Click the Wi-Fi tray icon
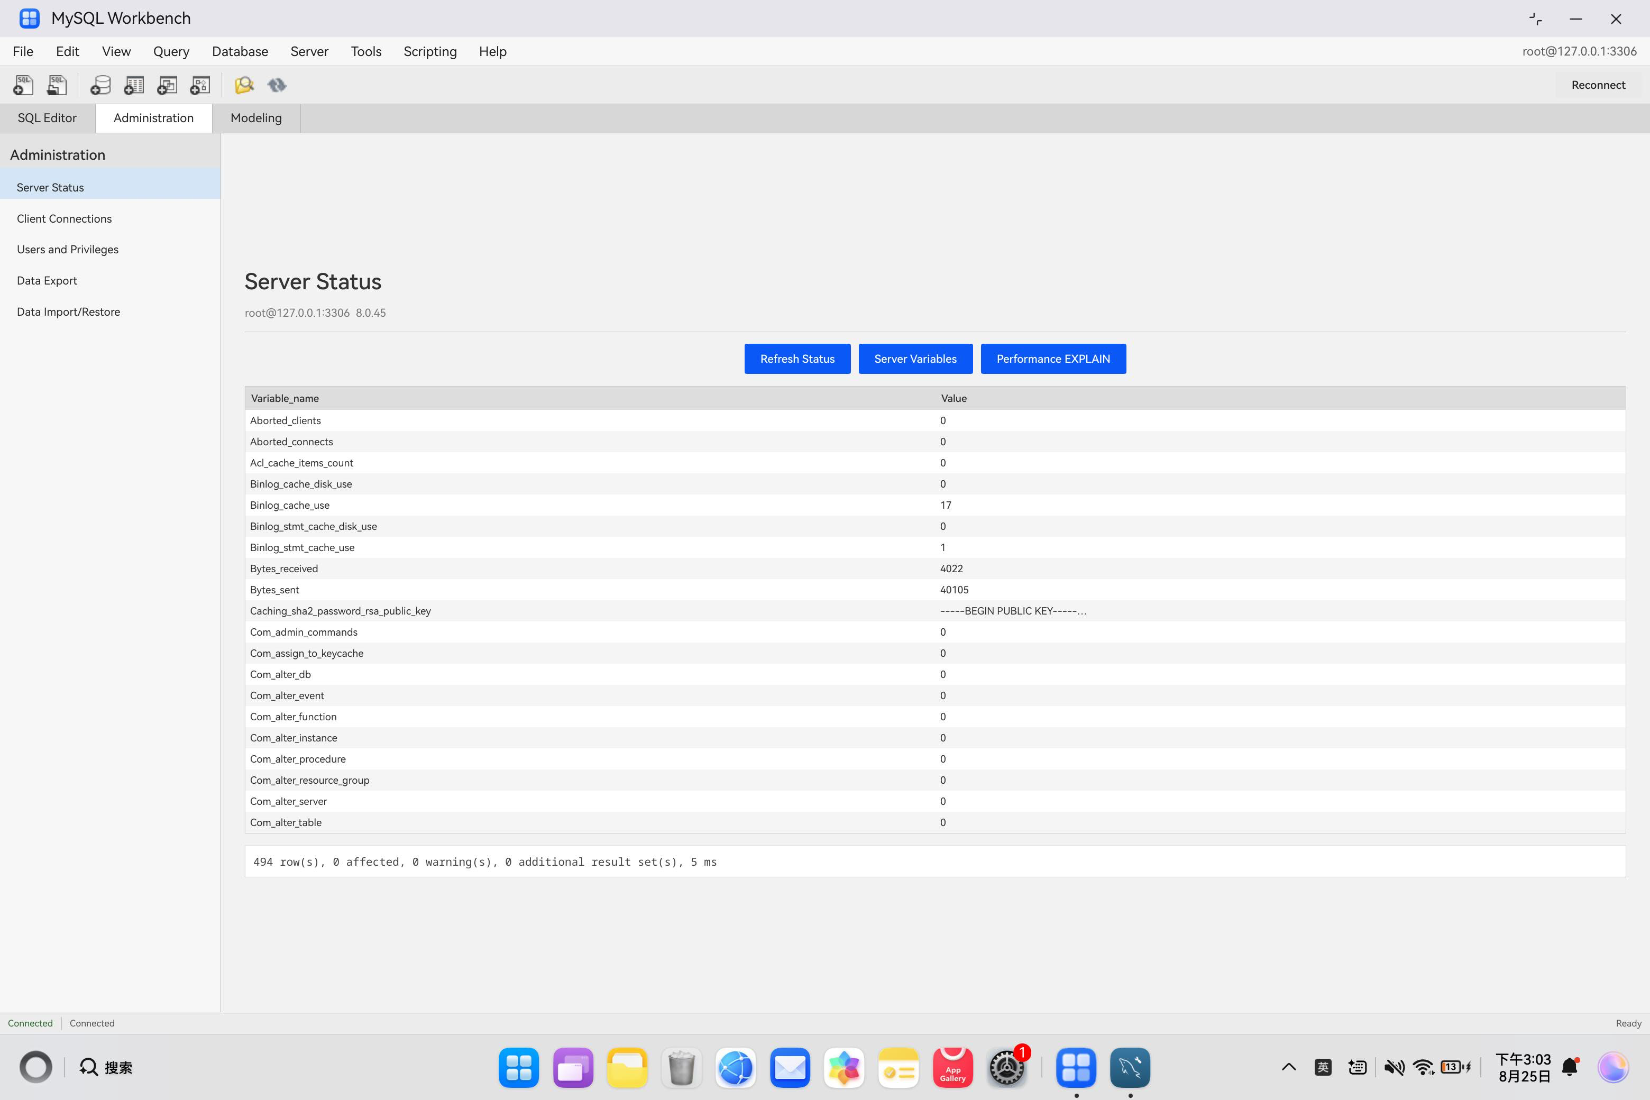 (x=1424, y=1067)
